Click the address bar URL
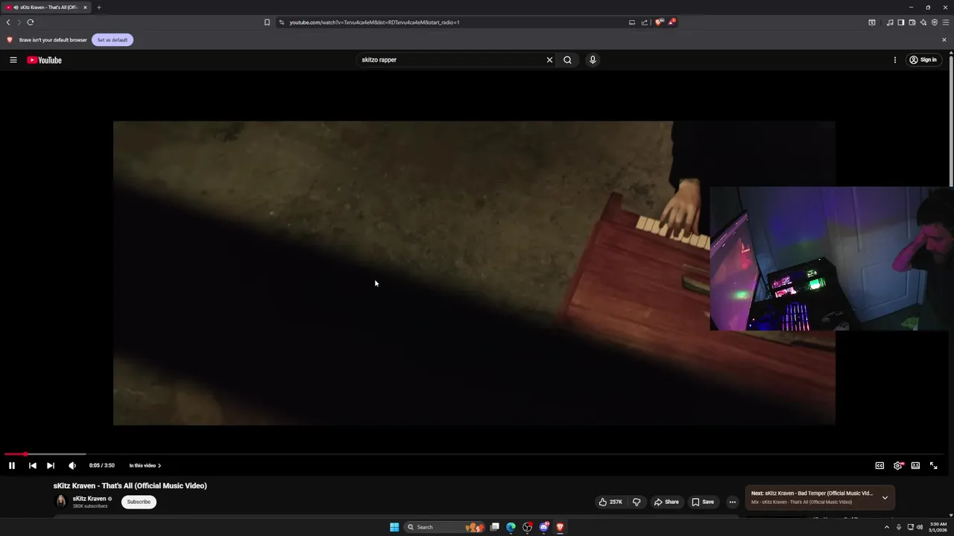 (x=374, y=22)
